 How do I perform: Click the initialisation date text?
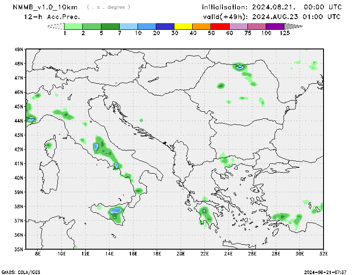272,7
